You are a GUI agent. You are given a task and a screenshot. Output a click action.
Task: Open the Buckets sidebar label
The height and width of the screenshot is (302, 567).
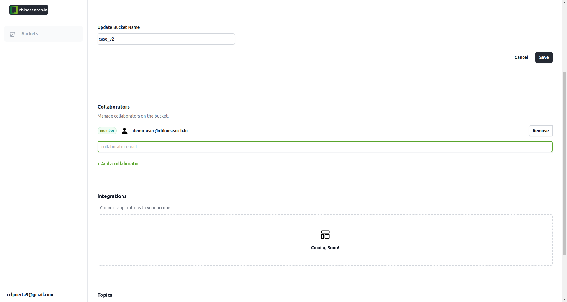coord(30,34)
